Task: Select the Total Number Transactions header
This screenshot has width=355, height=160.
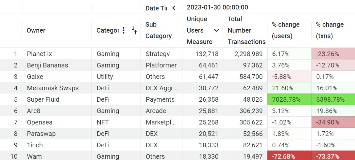Action: click(x=245, y=30)
